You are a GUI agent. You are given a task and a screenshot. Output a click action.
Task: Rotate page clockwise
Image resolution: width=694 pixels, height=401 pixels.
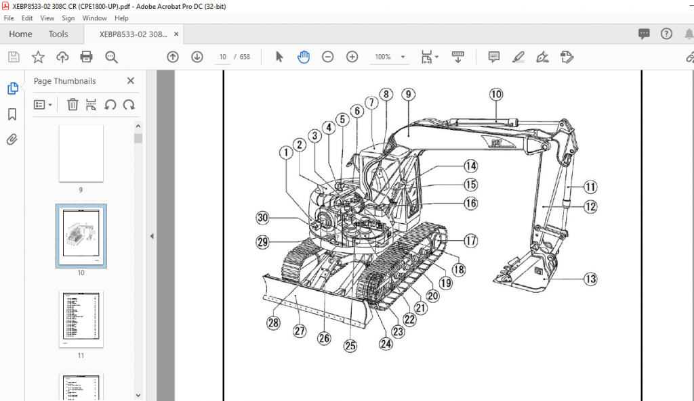pyautogui.click(x=129, y=105)
